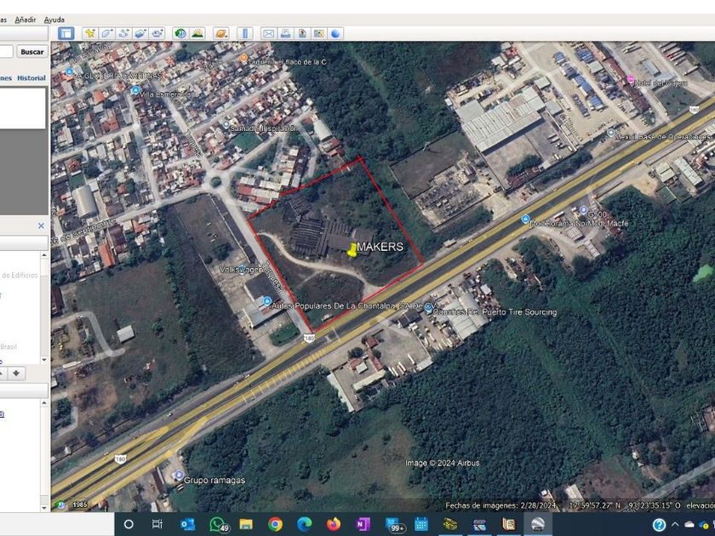Click the Hotel del Viajero pink marker
The width and height of the screenshot is (715, 536).
(631, 79)
